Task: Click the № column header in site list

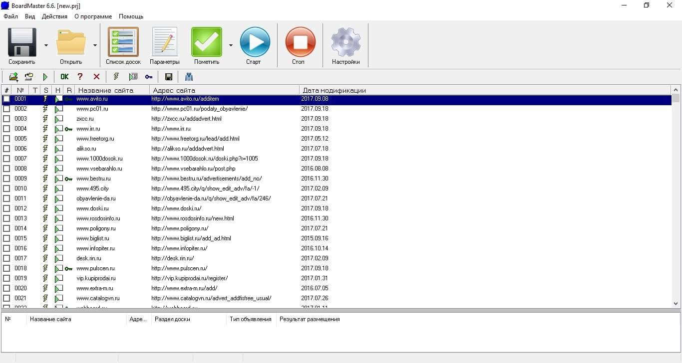Action: point(20,90)
